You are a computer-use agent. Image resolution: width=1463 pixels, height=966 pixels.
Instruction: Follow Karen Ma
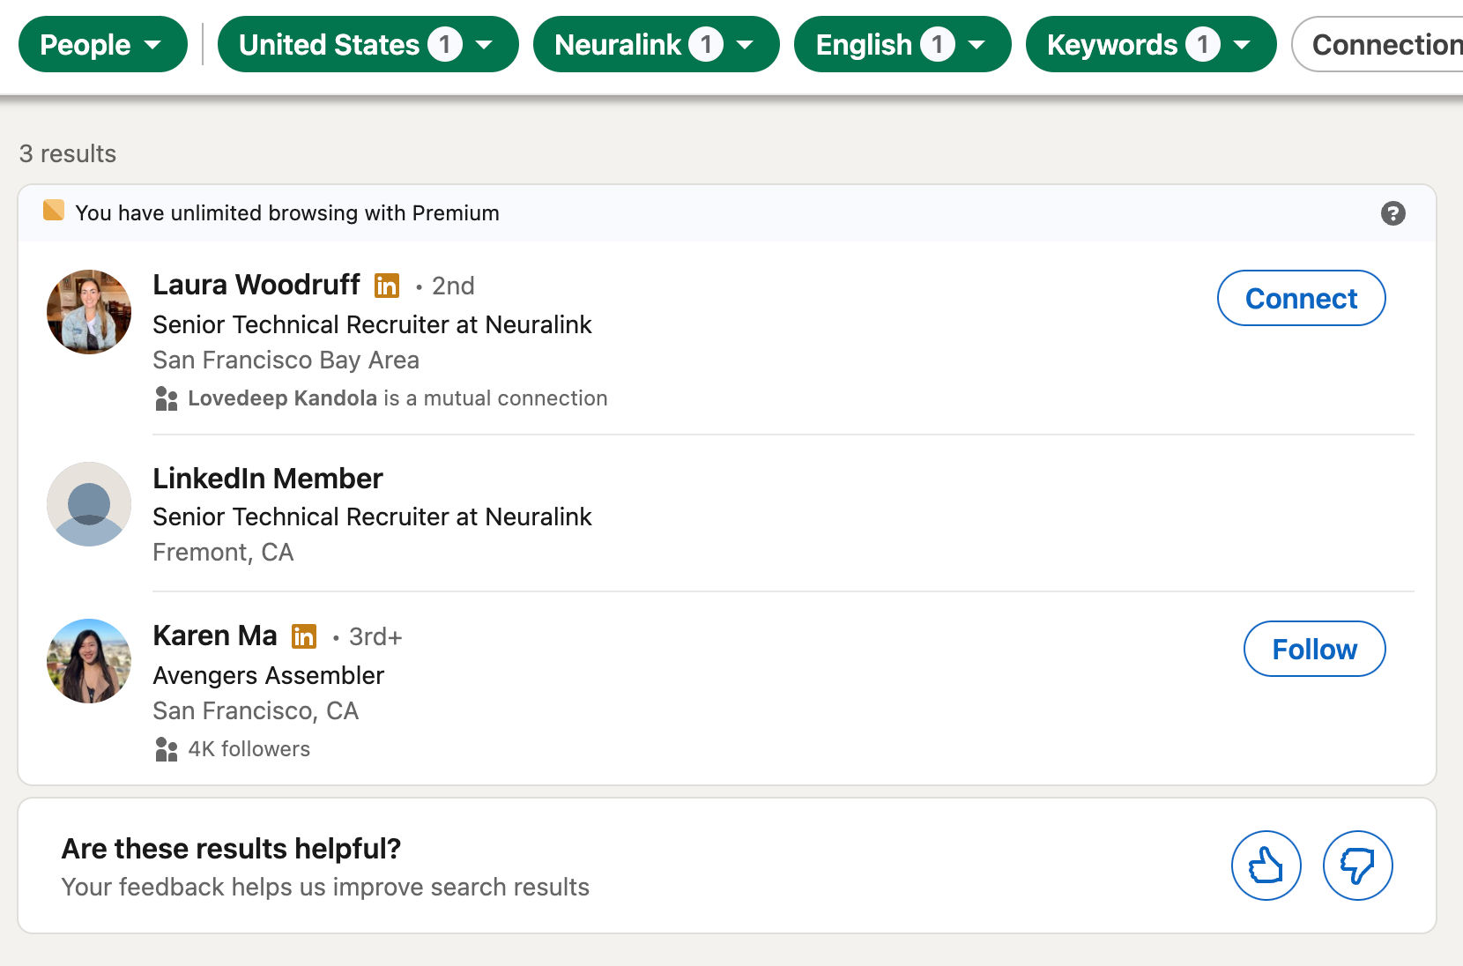tap(1314, 649)
